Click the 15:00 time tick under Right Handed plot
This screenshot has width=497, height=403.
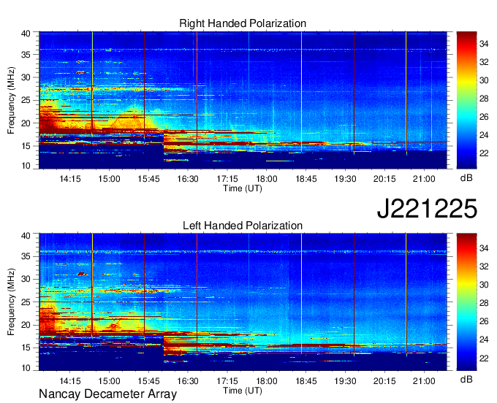(109, 179)
